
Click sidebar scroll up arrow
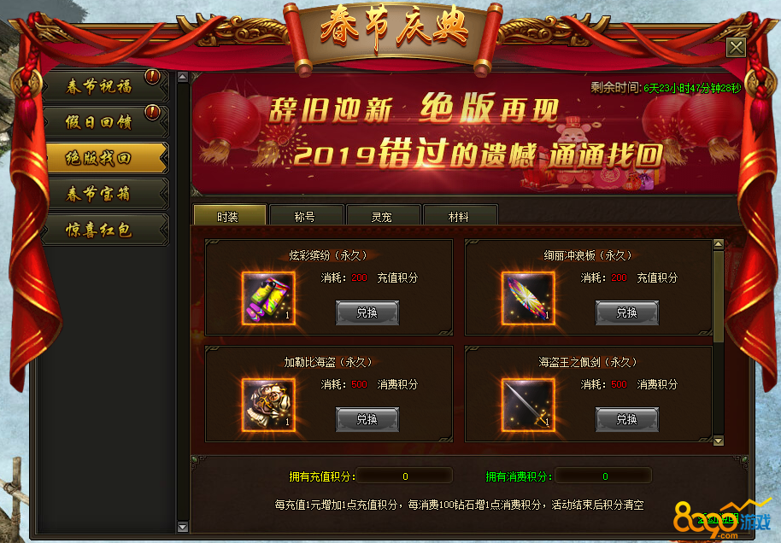point(183,77)
